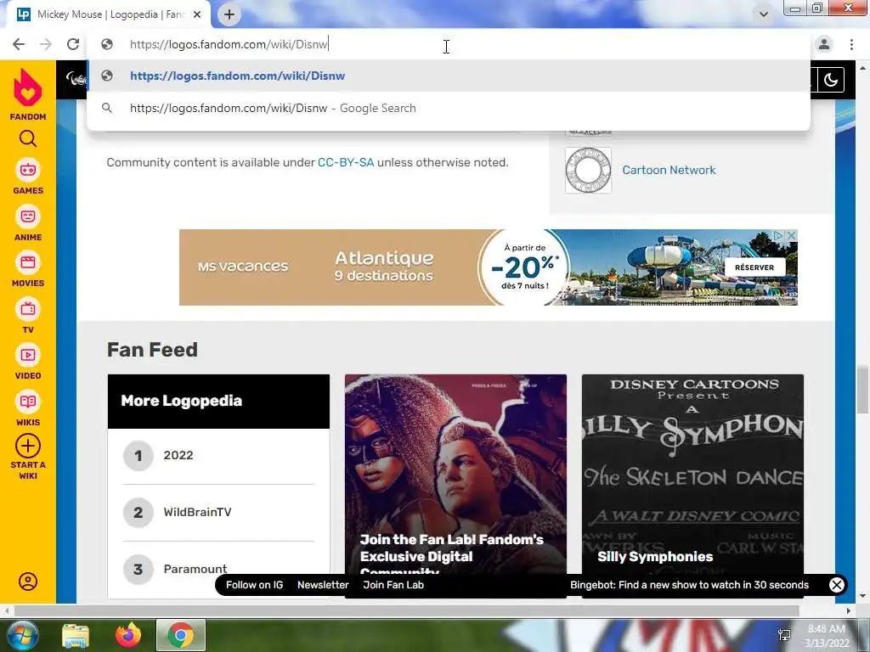Click the Start a Wiki plus icon
The height and width of the screenshot is (652, 870).
(x=28, y=446)
